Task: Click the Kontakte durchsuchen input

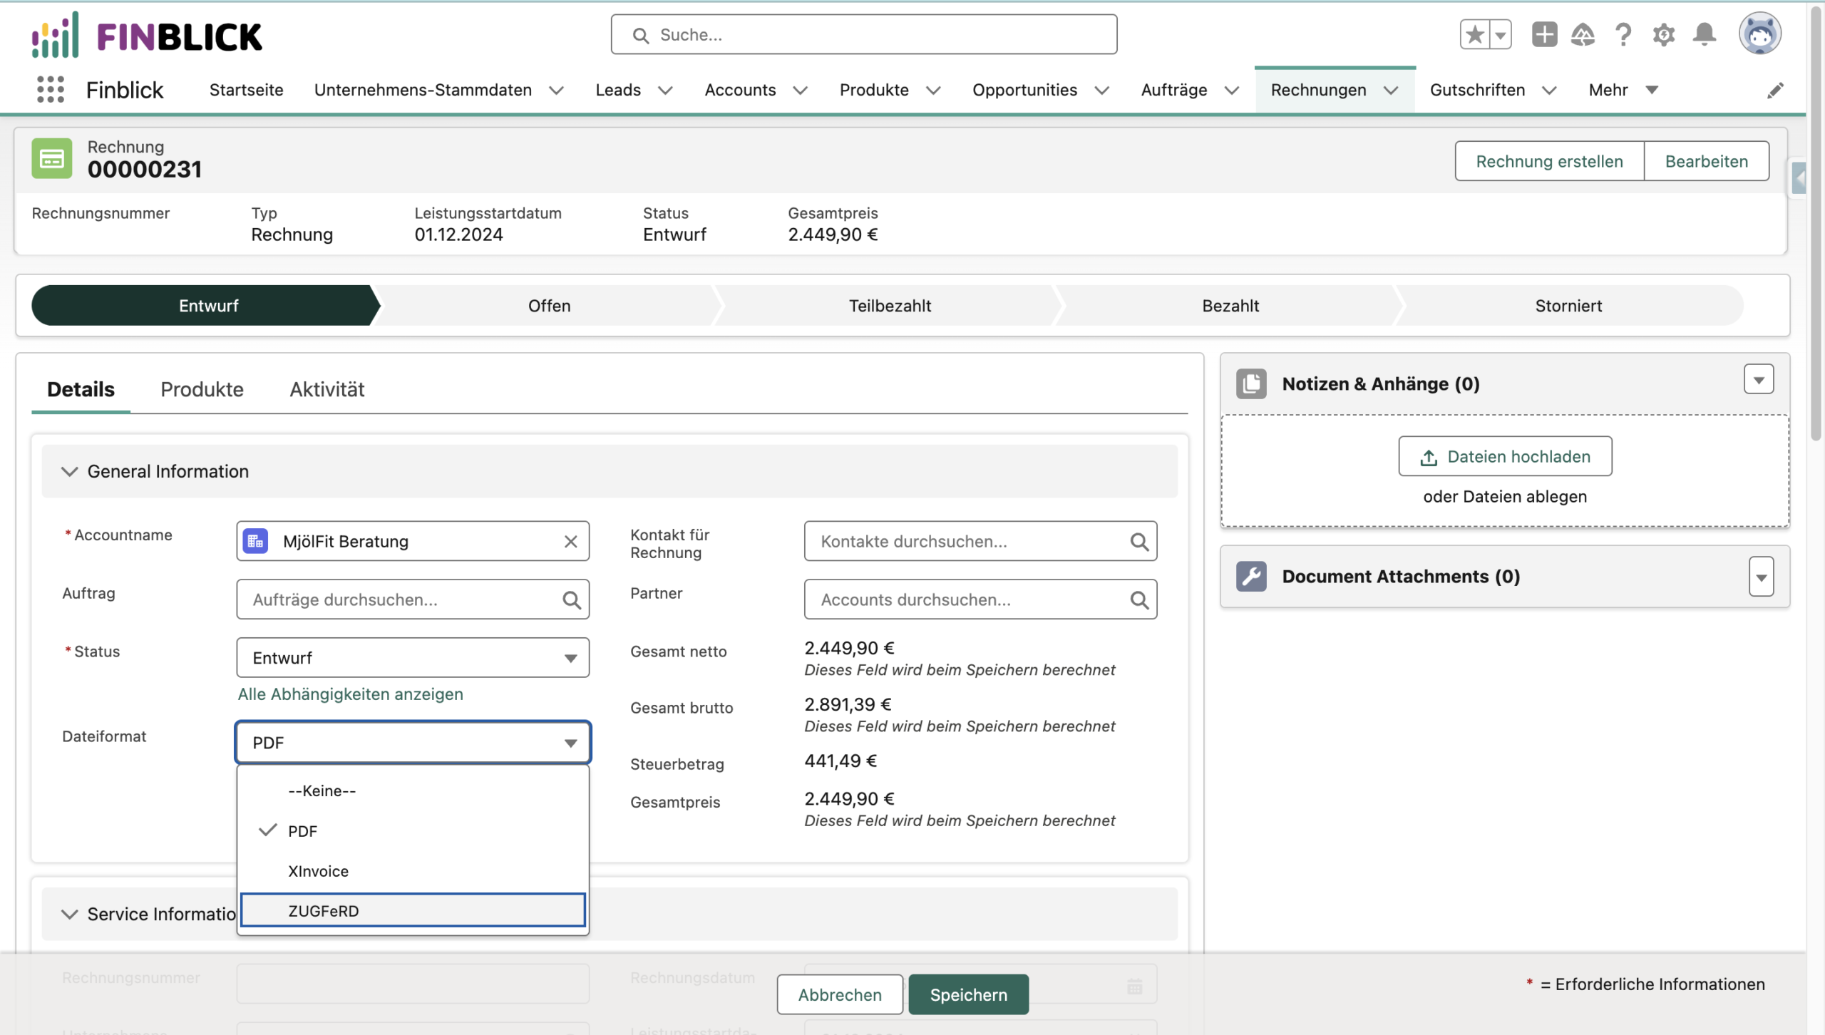Action: pyautogui.click(x=980, y=542)
